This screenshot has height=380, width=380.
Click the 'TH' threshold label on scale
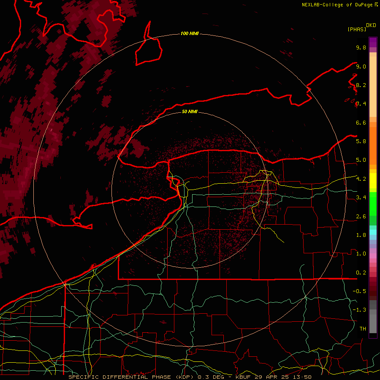tap(363, 329)
